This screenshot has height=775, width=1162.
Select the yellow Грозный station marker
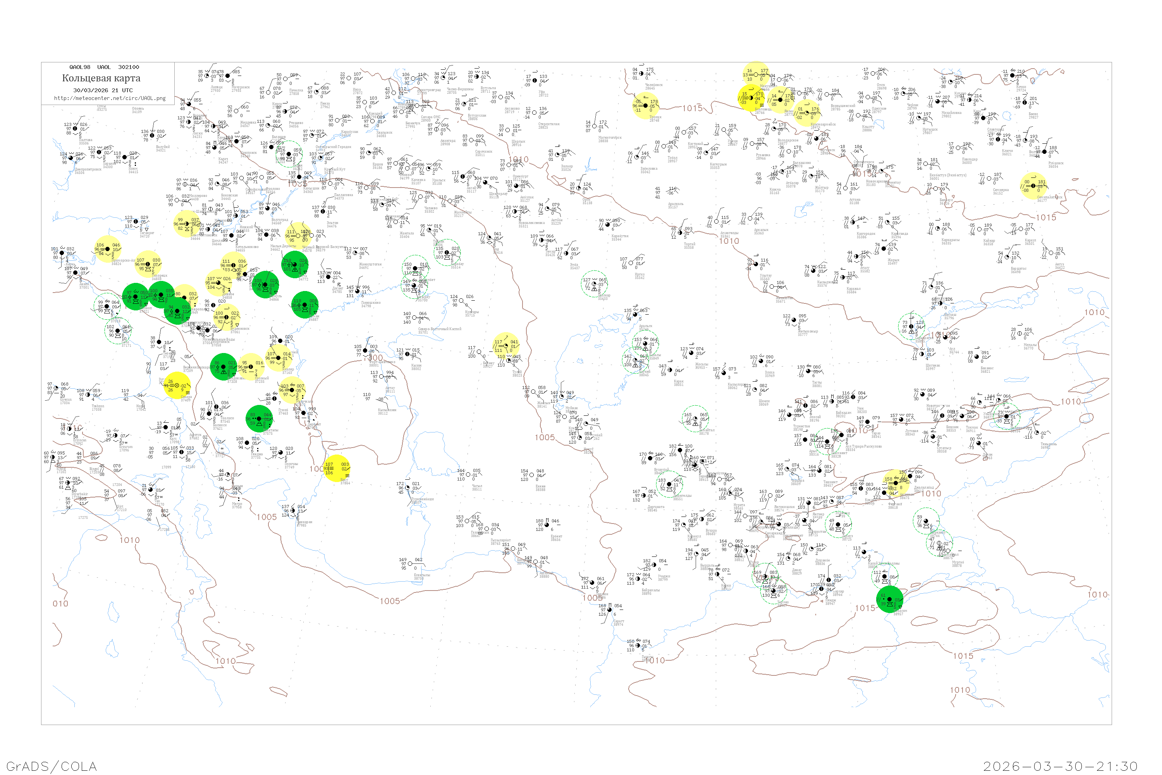(251, 367)
